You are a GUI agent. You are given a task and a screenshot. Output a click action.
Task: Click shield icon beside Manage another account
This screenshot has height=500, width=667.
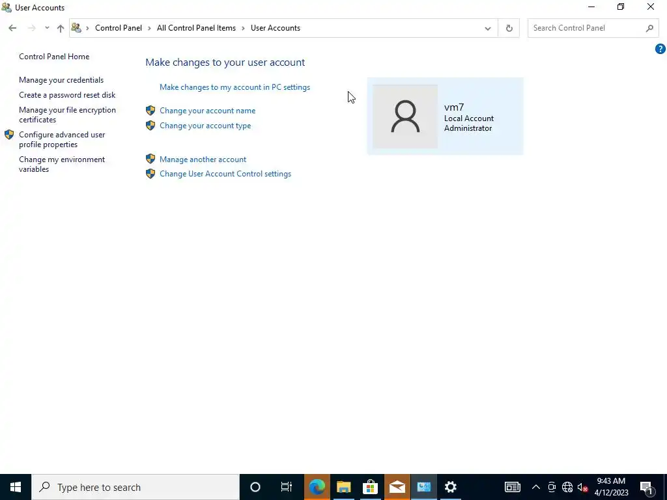[x=150, y=159]
